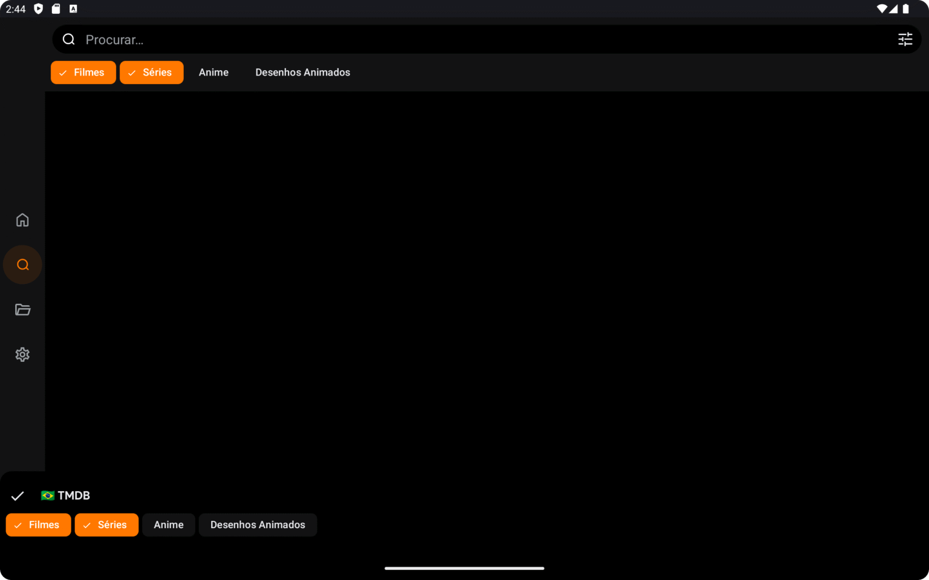929x580 pixels.
Task: Toggle Filmes chip under TMDB
Action: (x=38, y=525)
